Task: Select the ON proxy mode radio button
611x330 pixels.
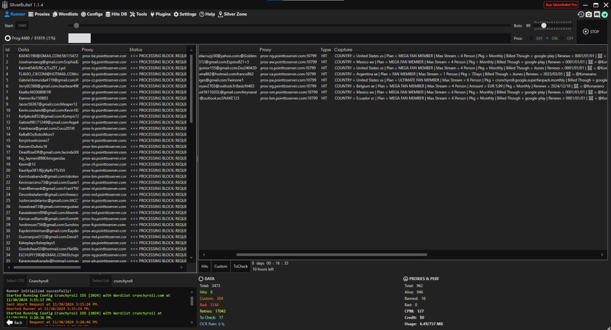Action: pos(548,38)
